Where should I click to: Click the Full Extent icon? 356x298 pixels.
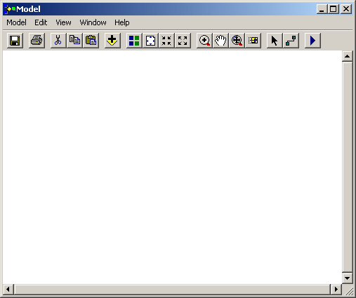coord(150,41)
